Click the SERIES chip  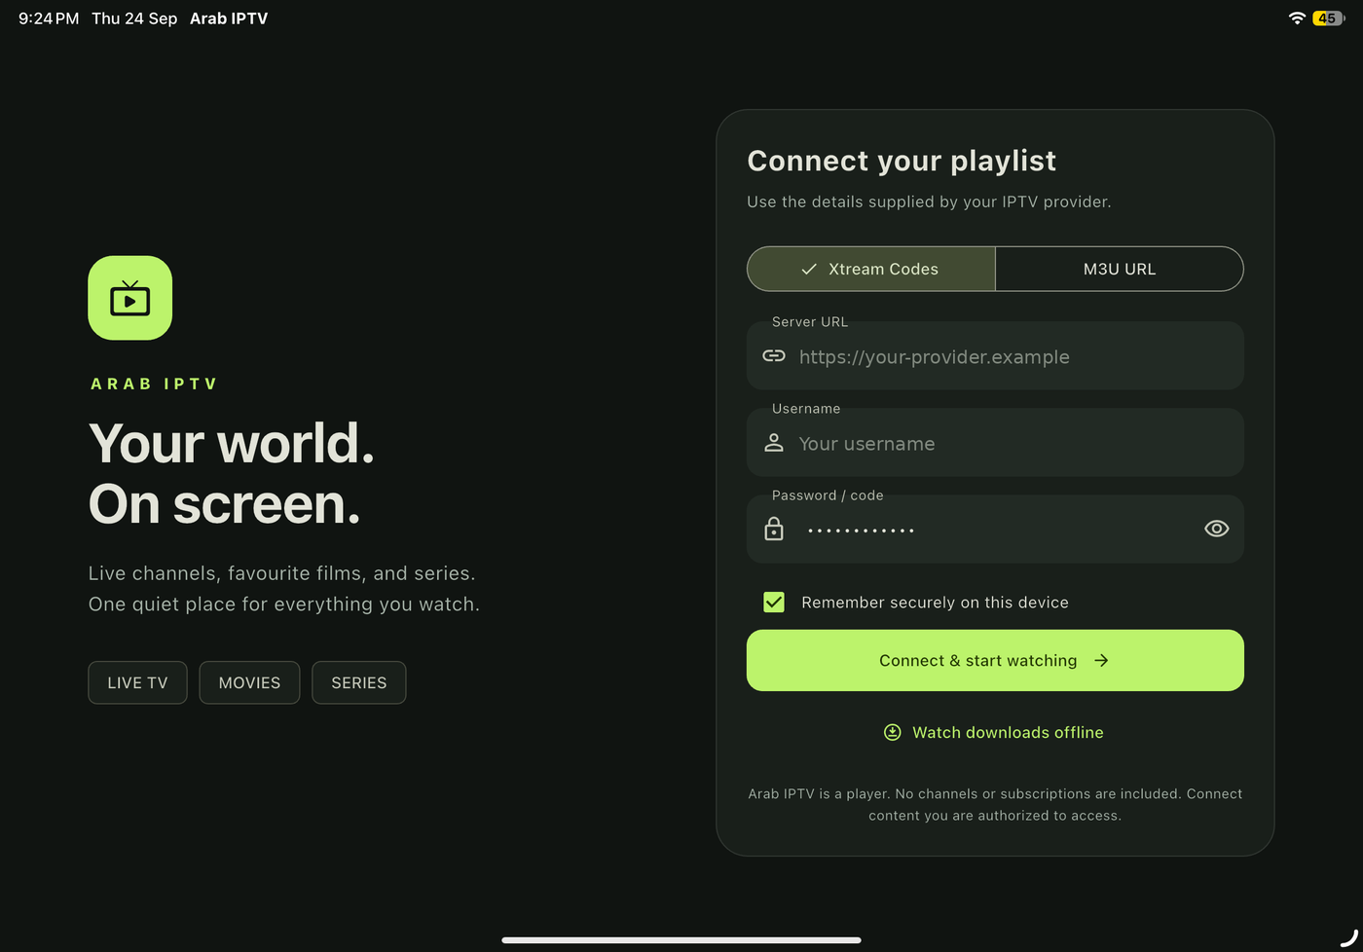click(x=359, y=682)
